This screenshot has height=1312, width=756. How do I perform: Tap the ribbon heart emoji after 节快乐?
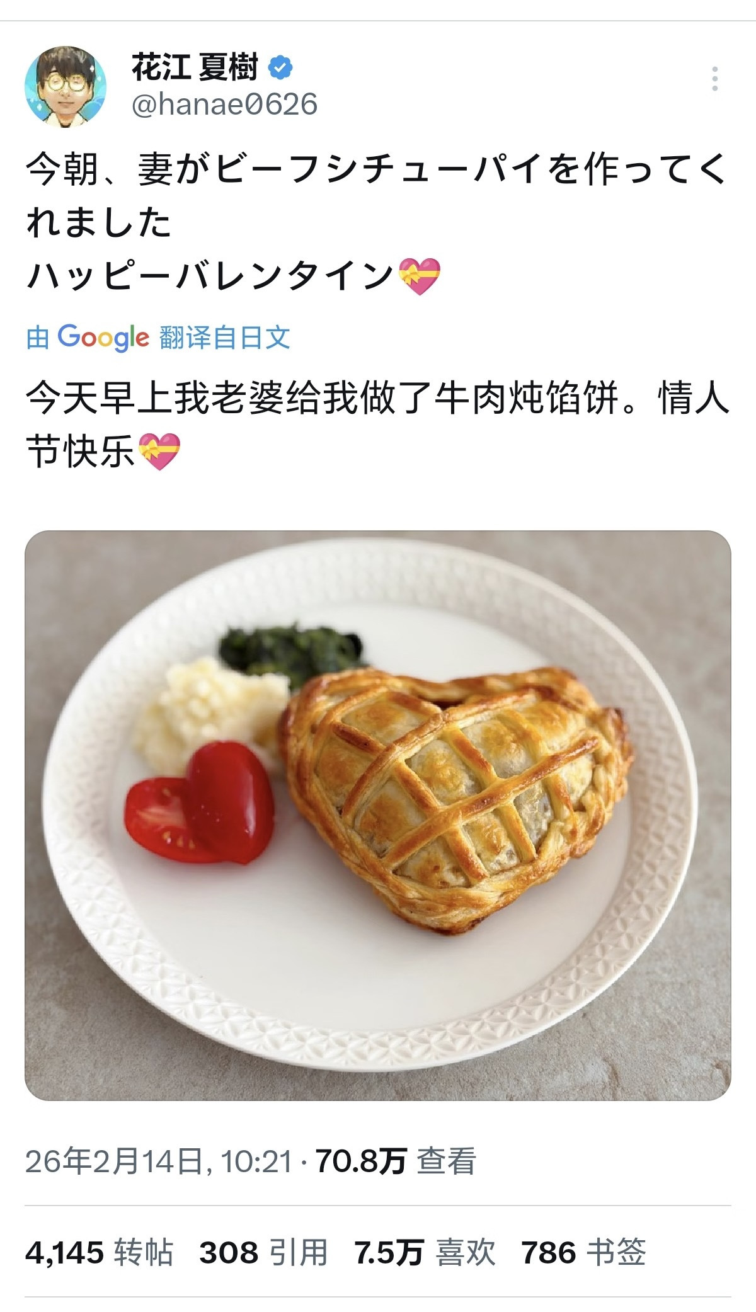(x=159, y=452)
